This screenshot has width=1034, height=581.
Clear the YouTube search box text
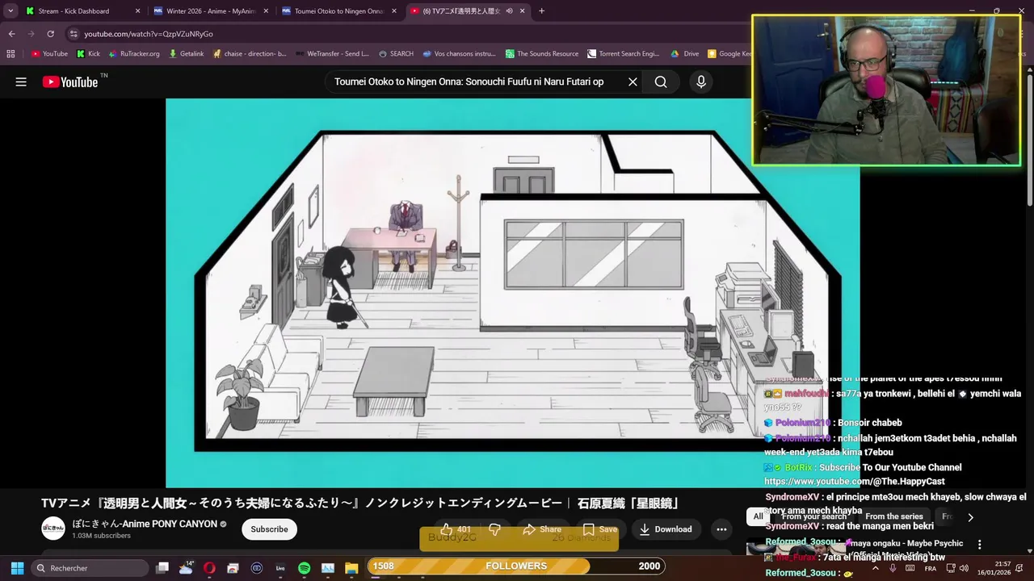[633, 82]
